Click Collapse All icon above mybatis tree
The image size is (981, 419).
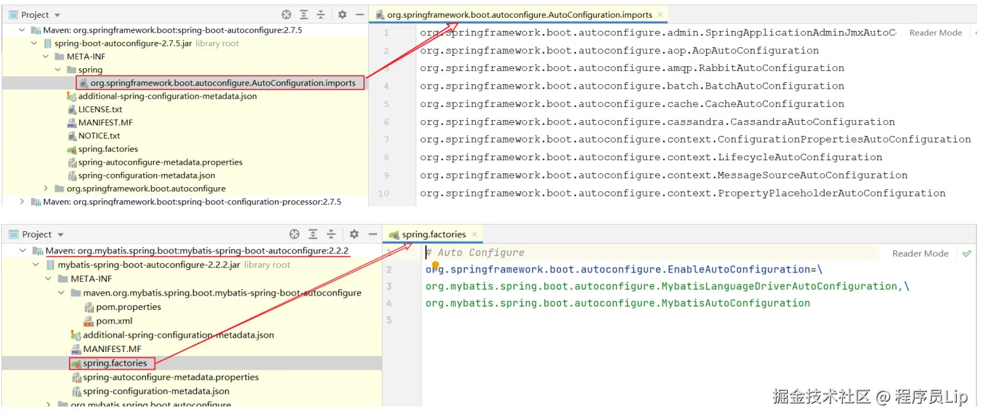(332, 234)
